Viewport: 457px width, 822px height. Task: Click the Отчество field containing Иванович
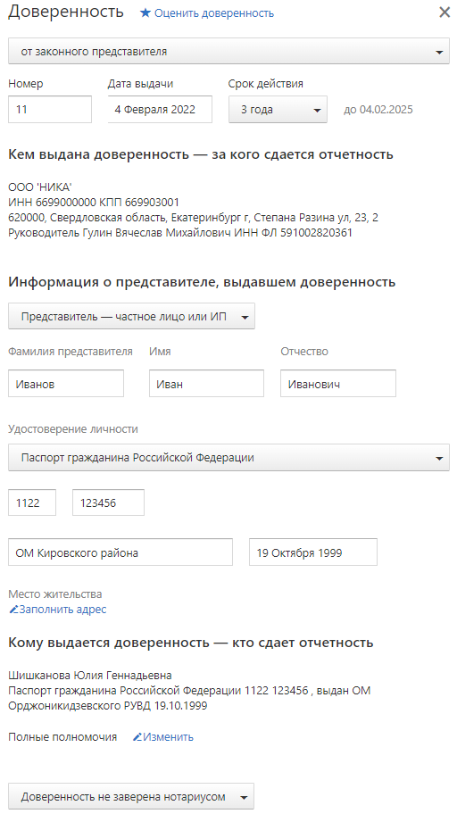[338, 383]
